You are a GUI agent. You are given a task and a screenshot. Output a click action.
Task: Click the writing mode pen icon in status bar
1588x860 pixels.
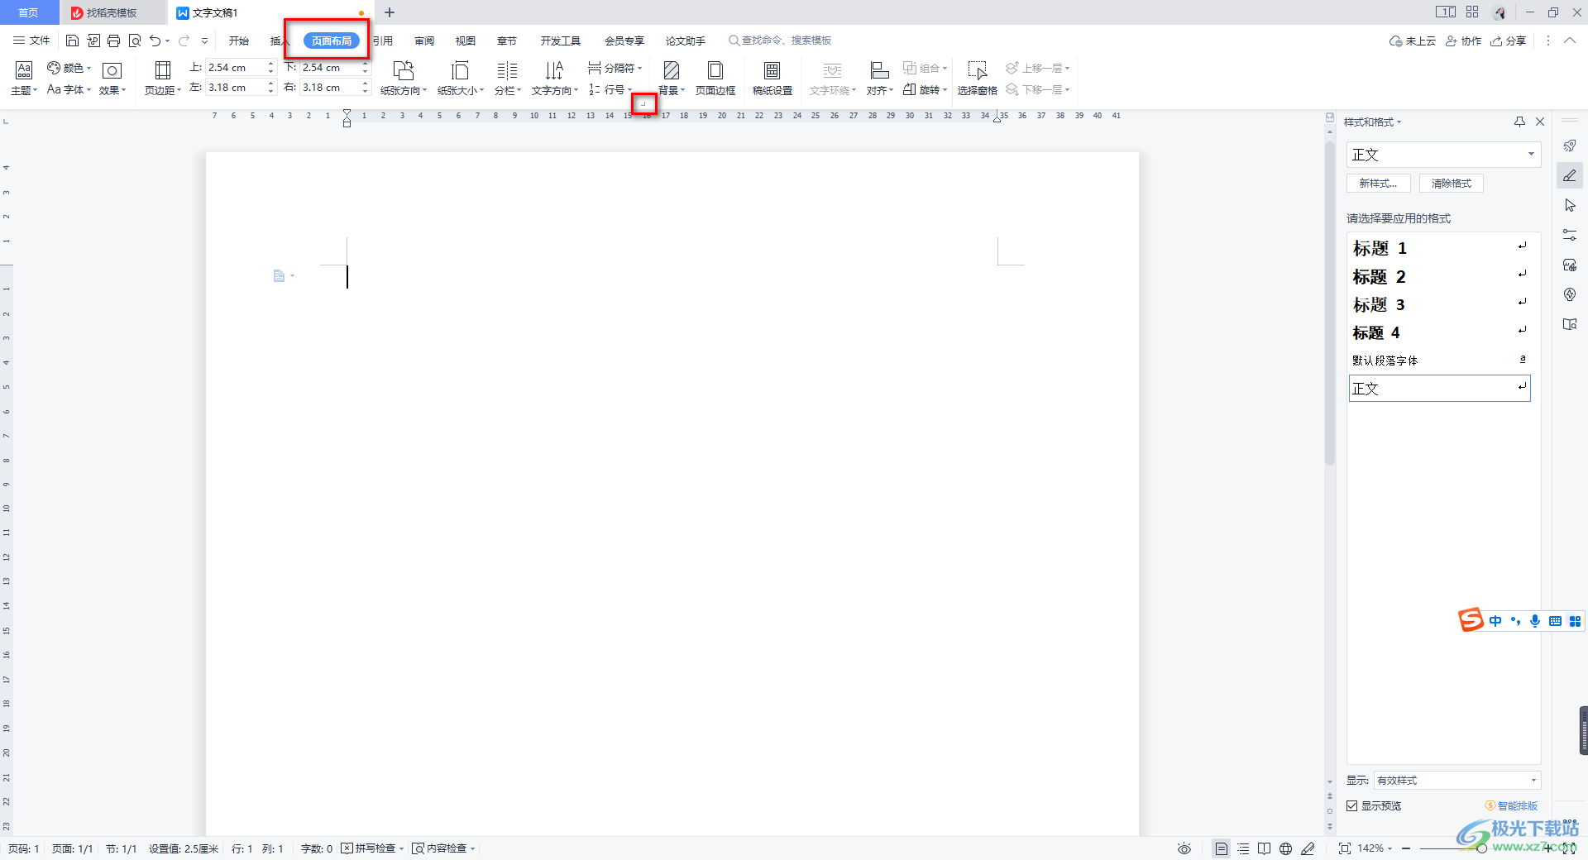(x=1308, y=848)
